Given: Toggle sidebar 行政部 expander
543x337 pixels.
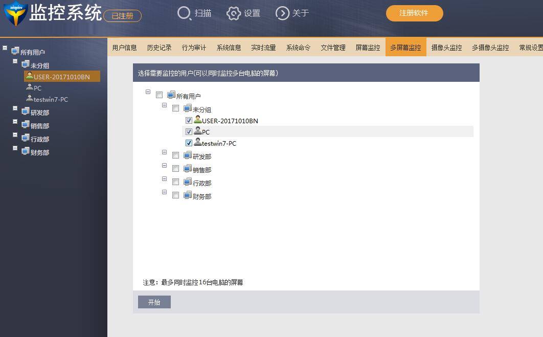Looking at the screenshot, I should pos(15,134).
